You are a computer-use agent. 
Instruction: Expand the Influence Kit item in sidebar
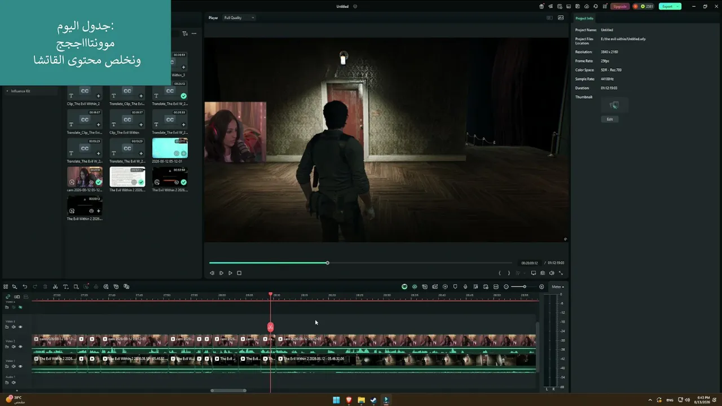coord(7,91)
